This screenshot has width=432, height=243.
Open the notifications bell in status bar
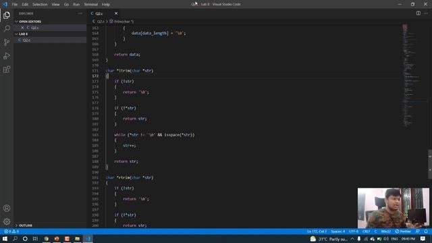[x=426, y=232]
